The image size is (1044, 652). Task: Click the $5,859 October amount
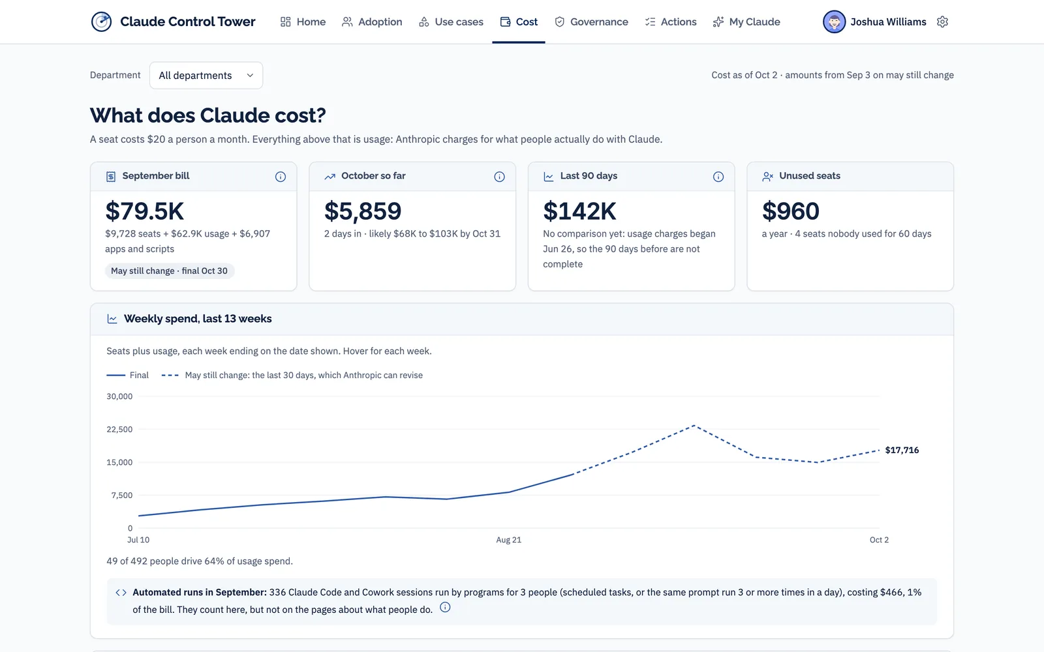pos(363,211)
